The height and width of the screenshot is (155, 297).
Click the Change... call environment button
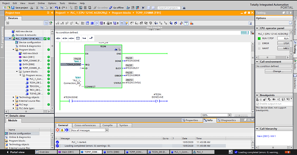278,72
